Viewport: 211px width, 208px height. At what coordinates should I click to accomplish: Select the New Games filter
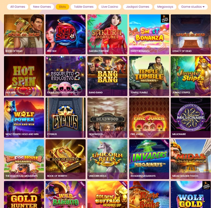42,7
